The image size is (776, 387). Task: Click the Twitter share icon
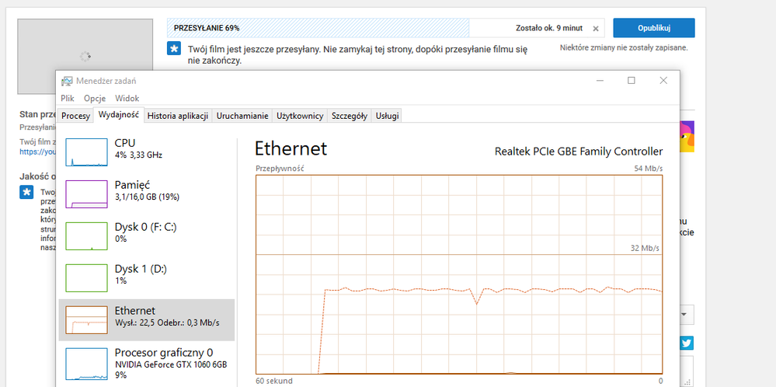[x=687, y=343]
